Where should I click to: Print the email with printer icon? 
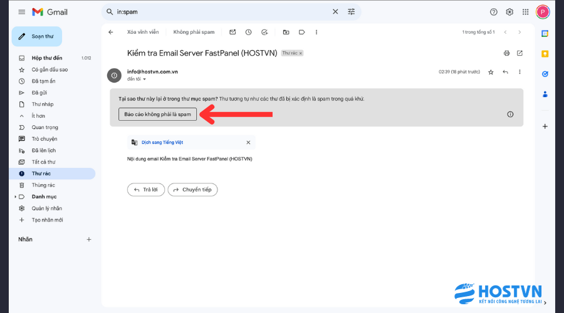click(506, 53)
